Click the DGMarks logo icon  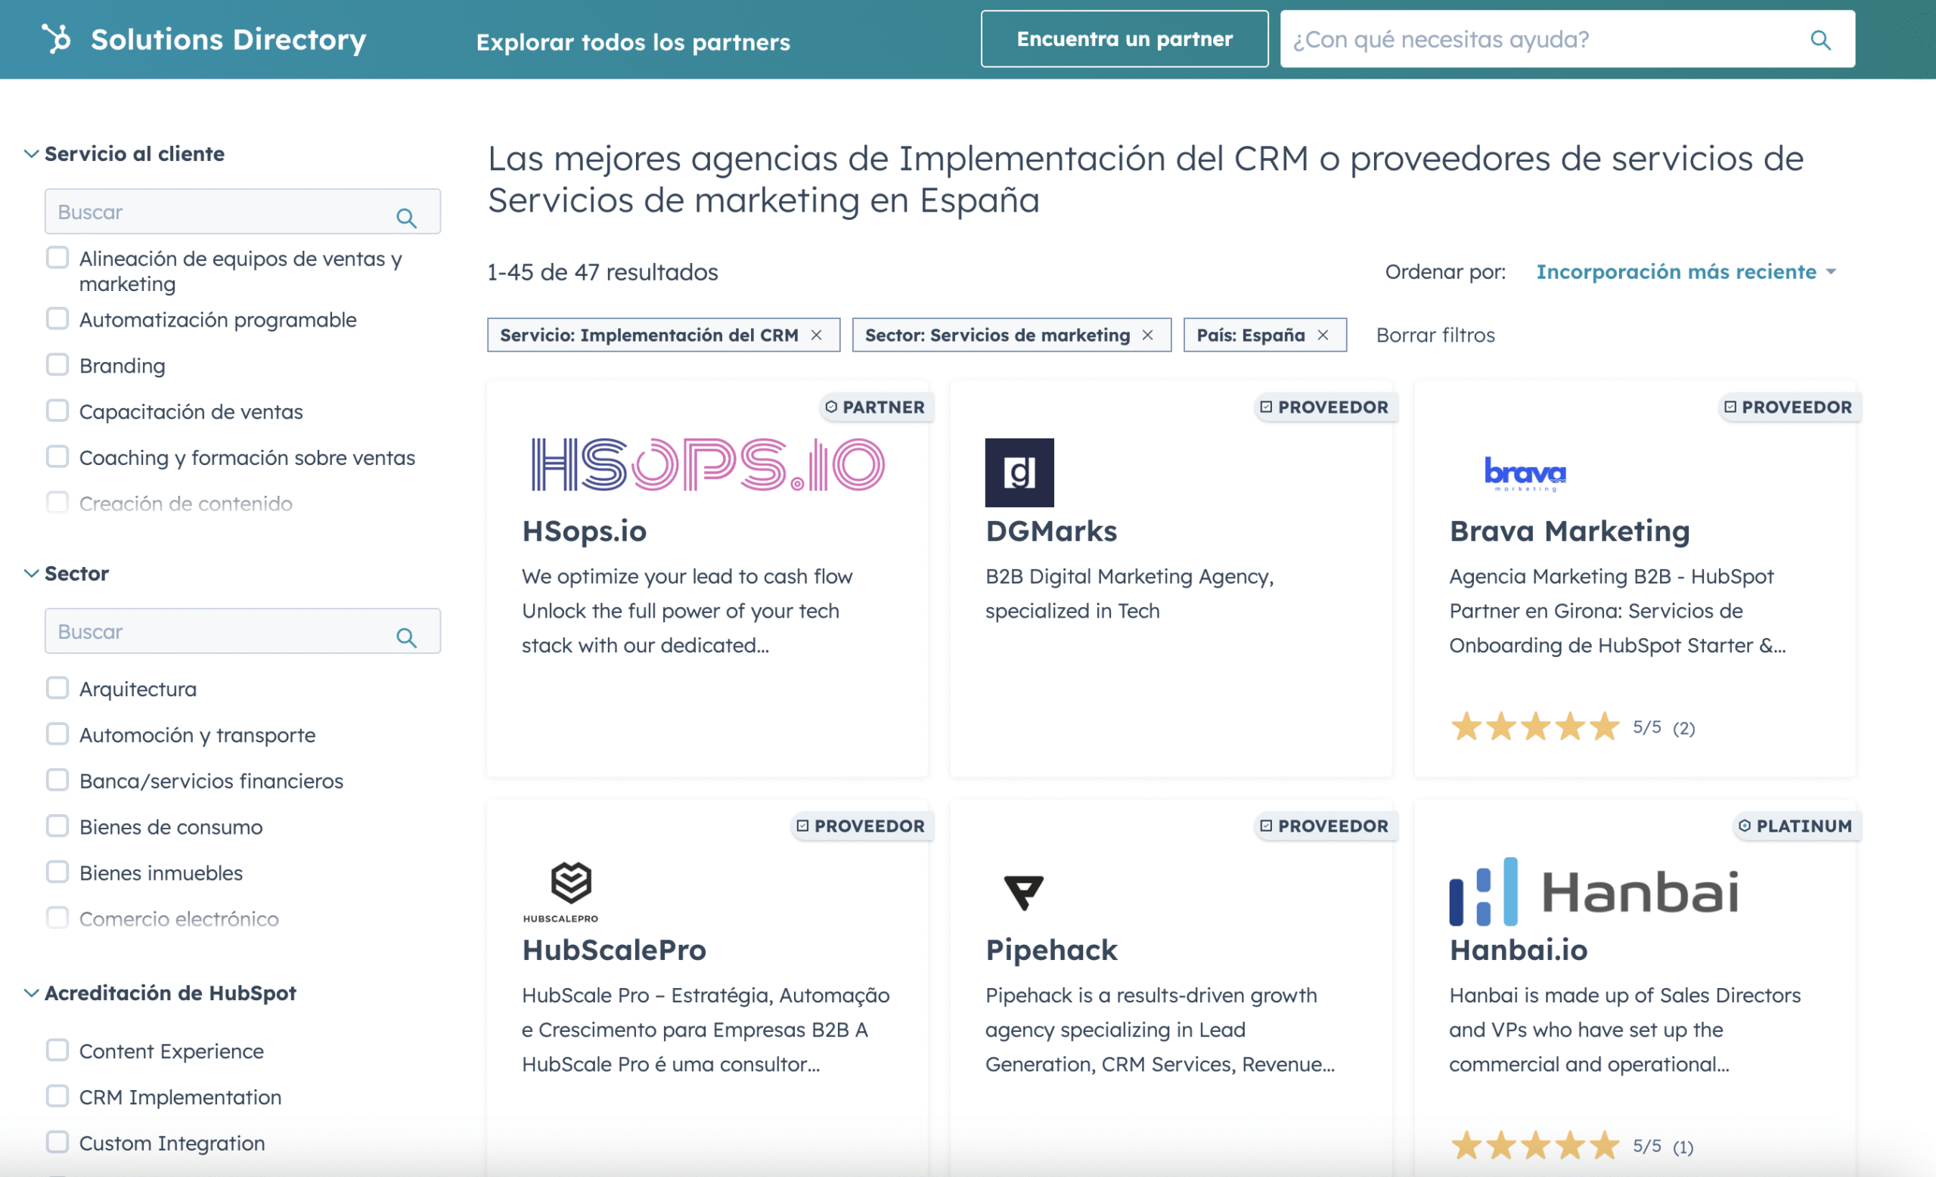click(x=1019, y=472)
